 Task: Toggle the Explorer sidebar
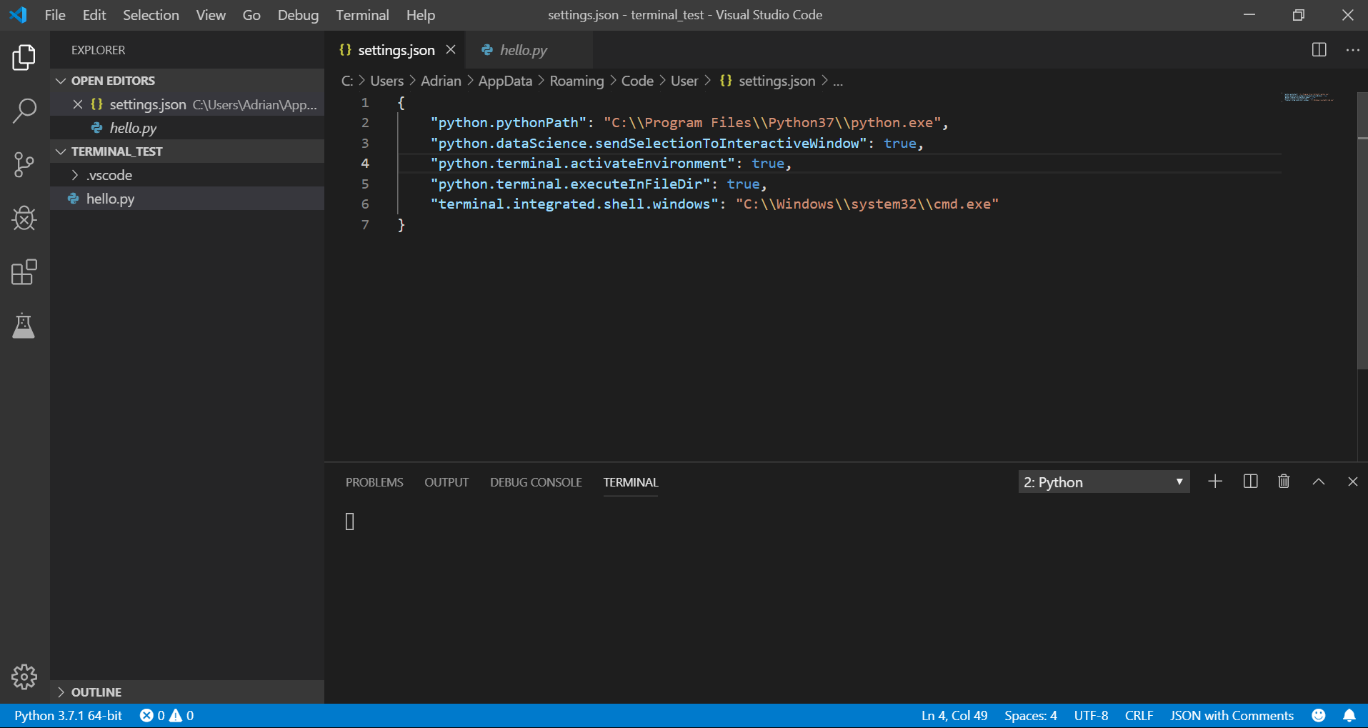pos(24,58)
